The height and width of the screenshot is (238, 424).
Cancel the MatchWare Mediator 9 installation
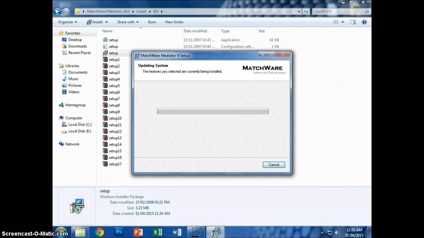(x=274, y=165)
